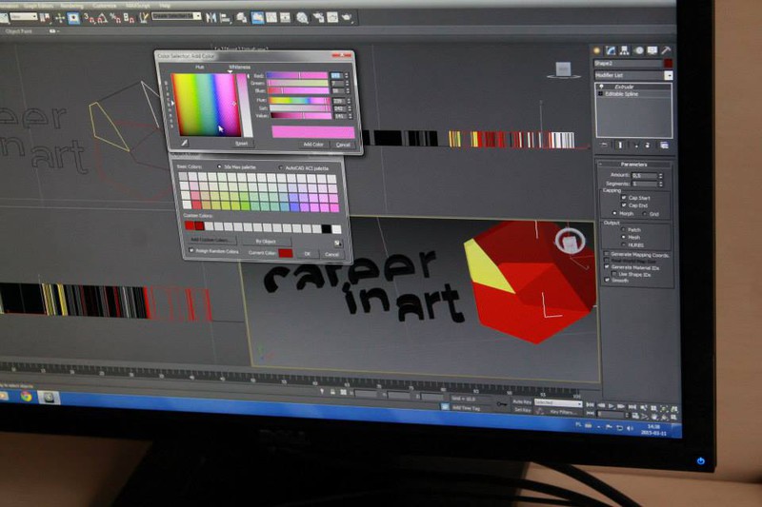This screenshot has width=762, height=507.
Task: Open the Rendering menu
Action: [72, 5]
